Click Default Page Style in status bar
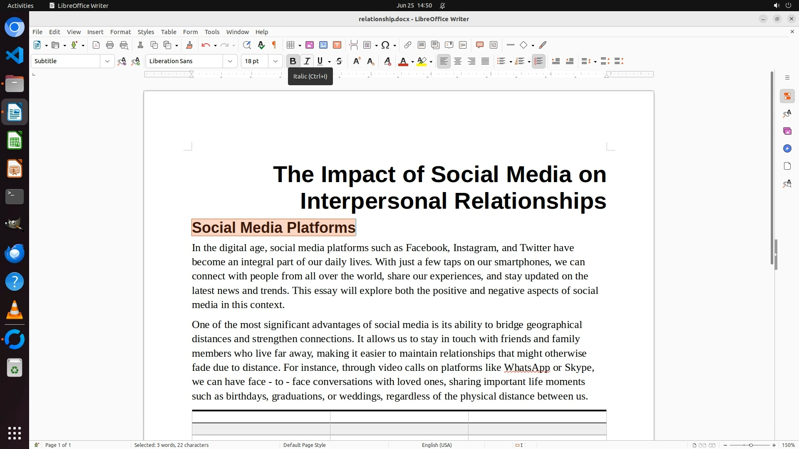 click(x=304, y=445)
